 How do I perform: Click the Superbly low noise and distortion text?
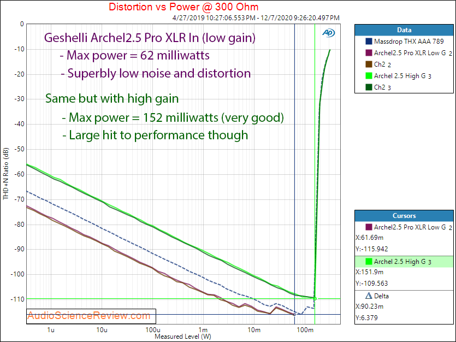click(x=156, y=73)
